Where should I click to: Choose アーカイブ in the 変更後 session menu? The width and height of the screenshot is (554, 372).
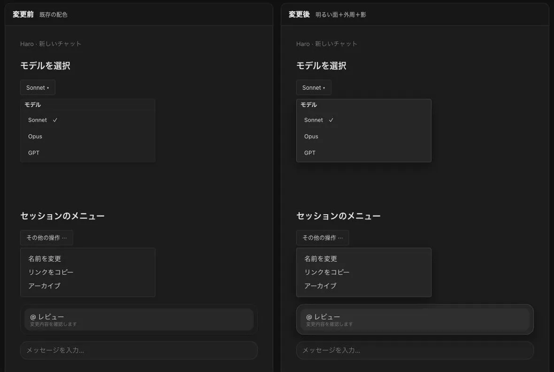(x=363, y=286)
